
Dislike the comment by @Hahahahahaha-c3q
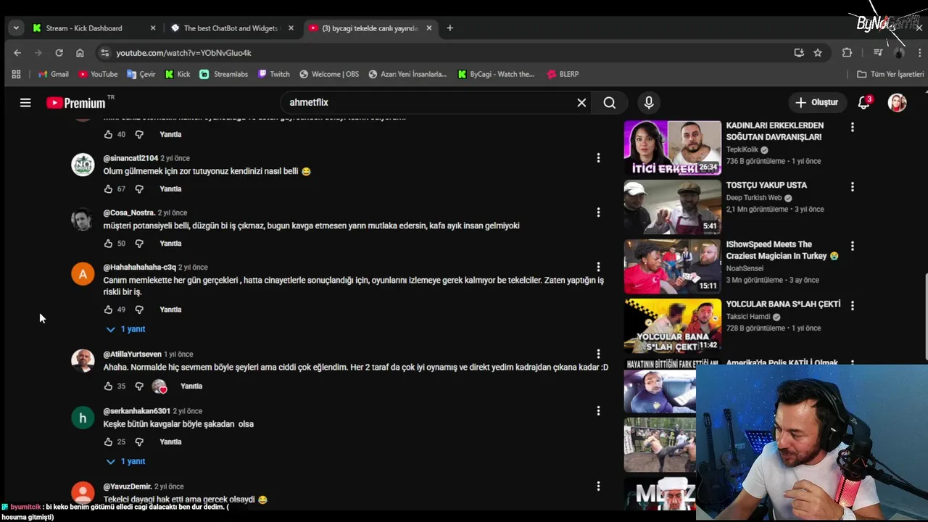tap(139, 310)
